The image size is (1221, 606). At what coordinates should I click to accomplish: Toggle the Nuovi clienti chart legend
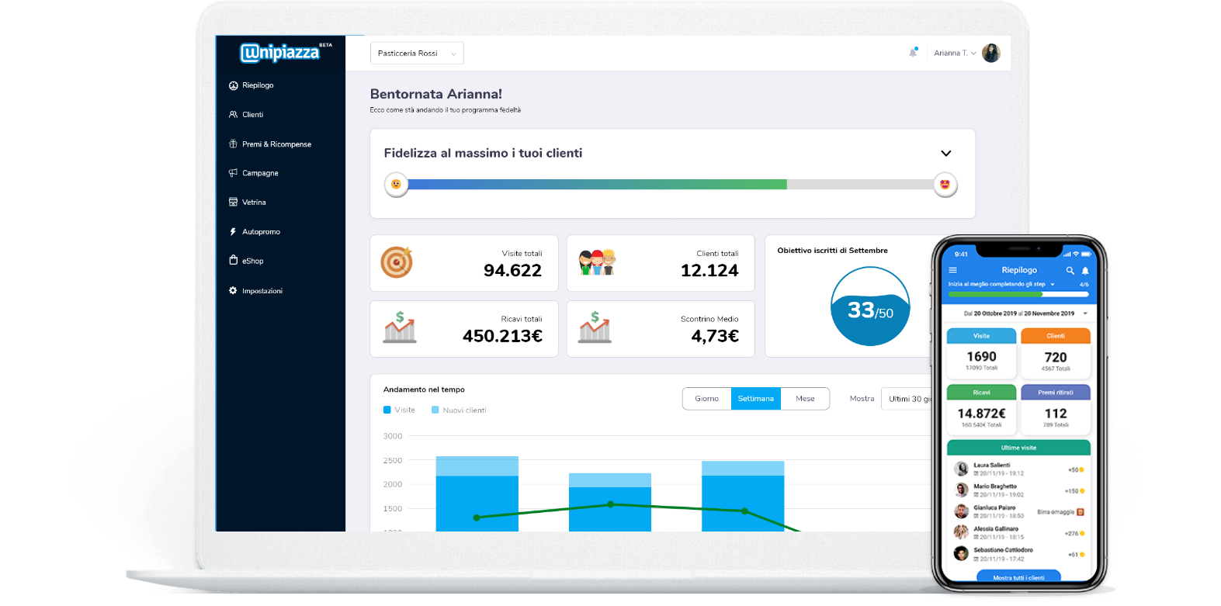(x=459, y=410)
